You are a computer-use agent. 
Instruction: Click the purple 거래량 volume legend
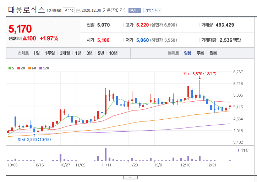click(243, 150)
